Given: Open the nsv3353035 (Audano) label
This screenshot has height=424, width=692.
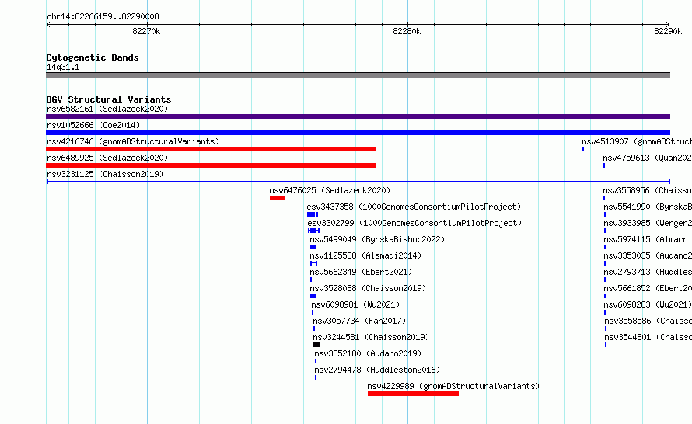Looking at the screenshot, I should click(x=648, y=255).
